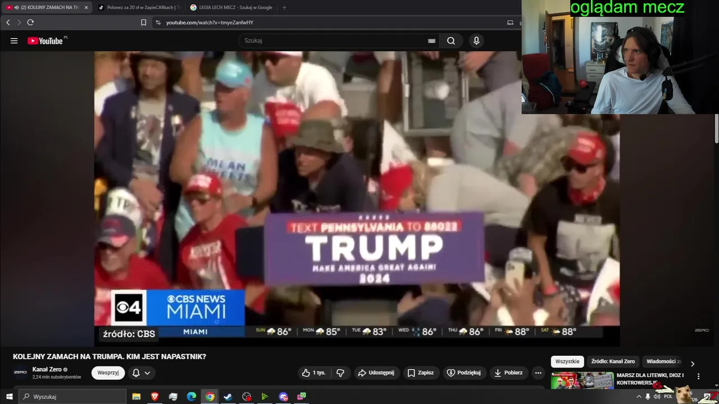This screenshot has height=404, width=719.
Task: Open the green play-arrow app in taskbar
Action: (x=265, y=397)
